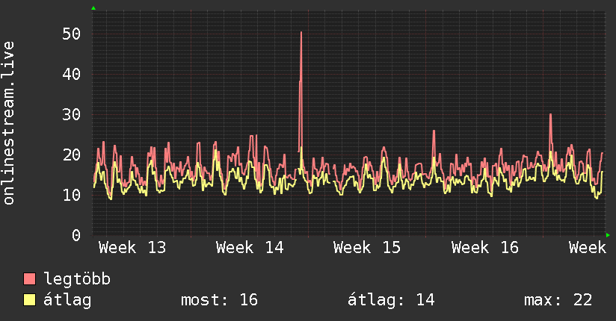Image resolution: width=616 pixels, height=321 pixels.
Task: Click the pink legtöbb legend swatch
Action: pos(29,278)
